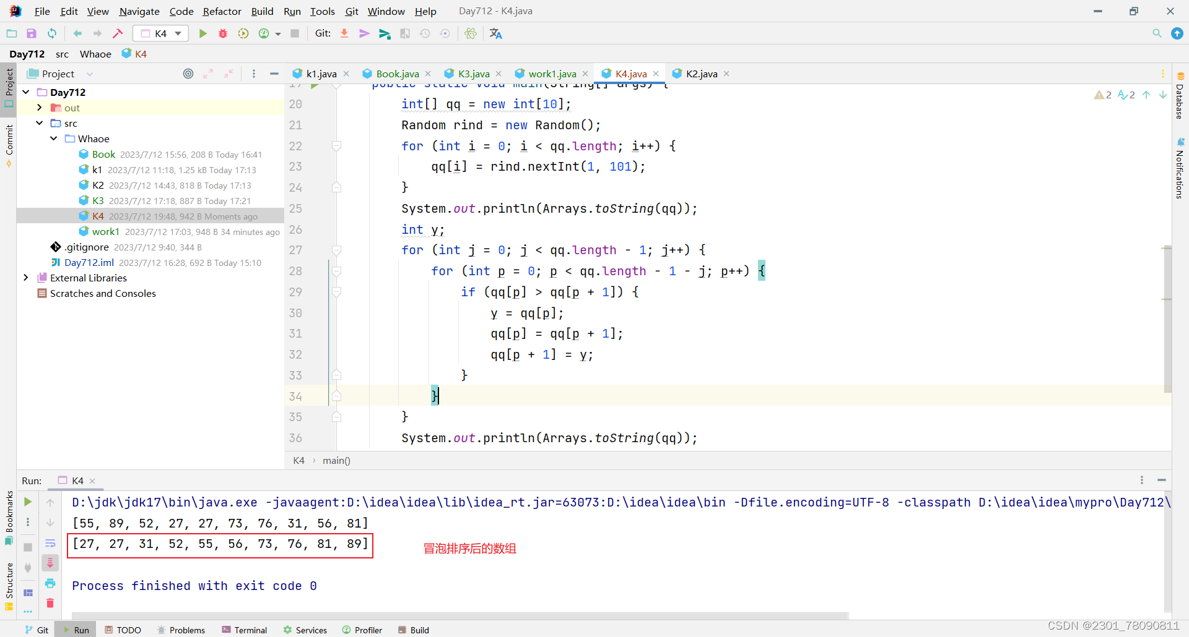Click the Build project hammer icon

pos(118,33)
